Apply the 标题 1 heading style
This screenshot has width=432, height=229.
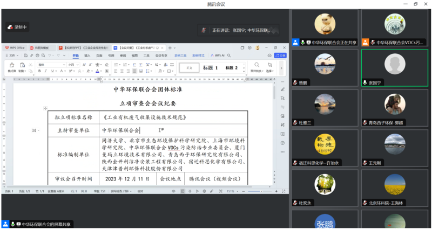[x=210, y=68]
